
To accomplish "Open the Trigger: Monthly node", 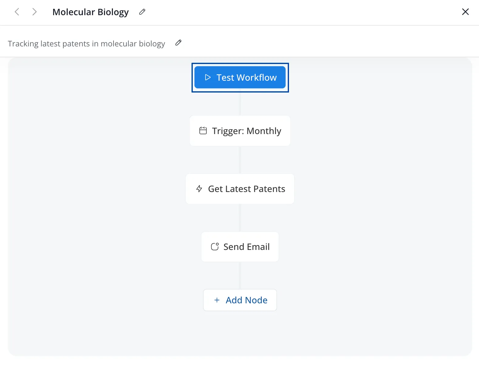I will point(240,131).
